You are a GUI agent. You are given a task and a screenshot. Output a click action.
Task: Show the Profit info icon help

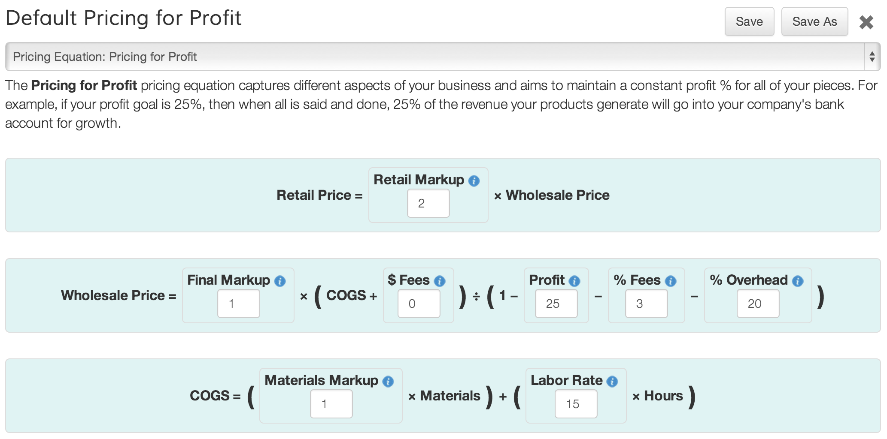pyautogui.click(x=574, y=281)
